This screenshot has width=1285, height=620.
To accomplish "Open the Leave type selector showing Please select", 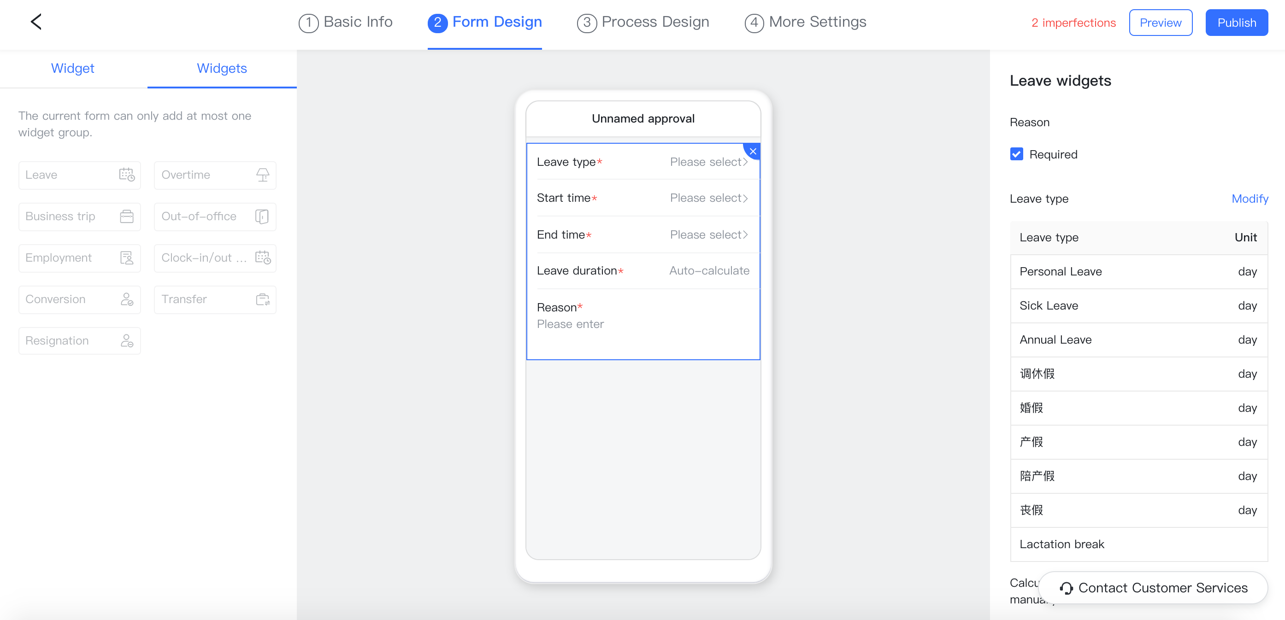I will 709,162.
